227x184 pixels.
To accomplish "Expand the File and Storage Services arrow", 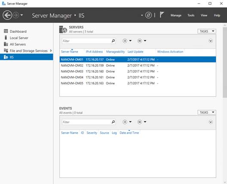I will (x=51, y=51).
